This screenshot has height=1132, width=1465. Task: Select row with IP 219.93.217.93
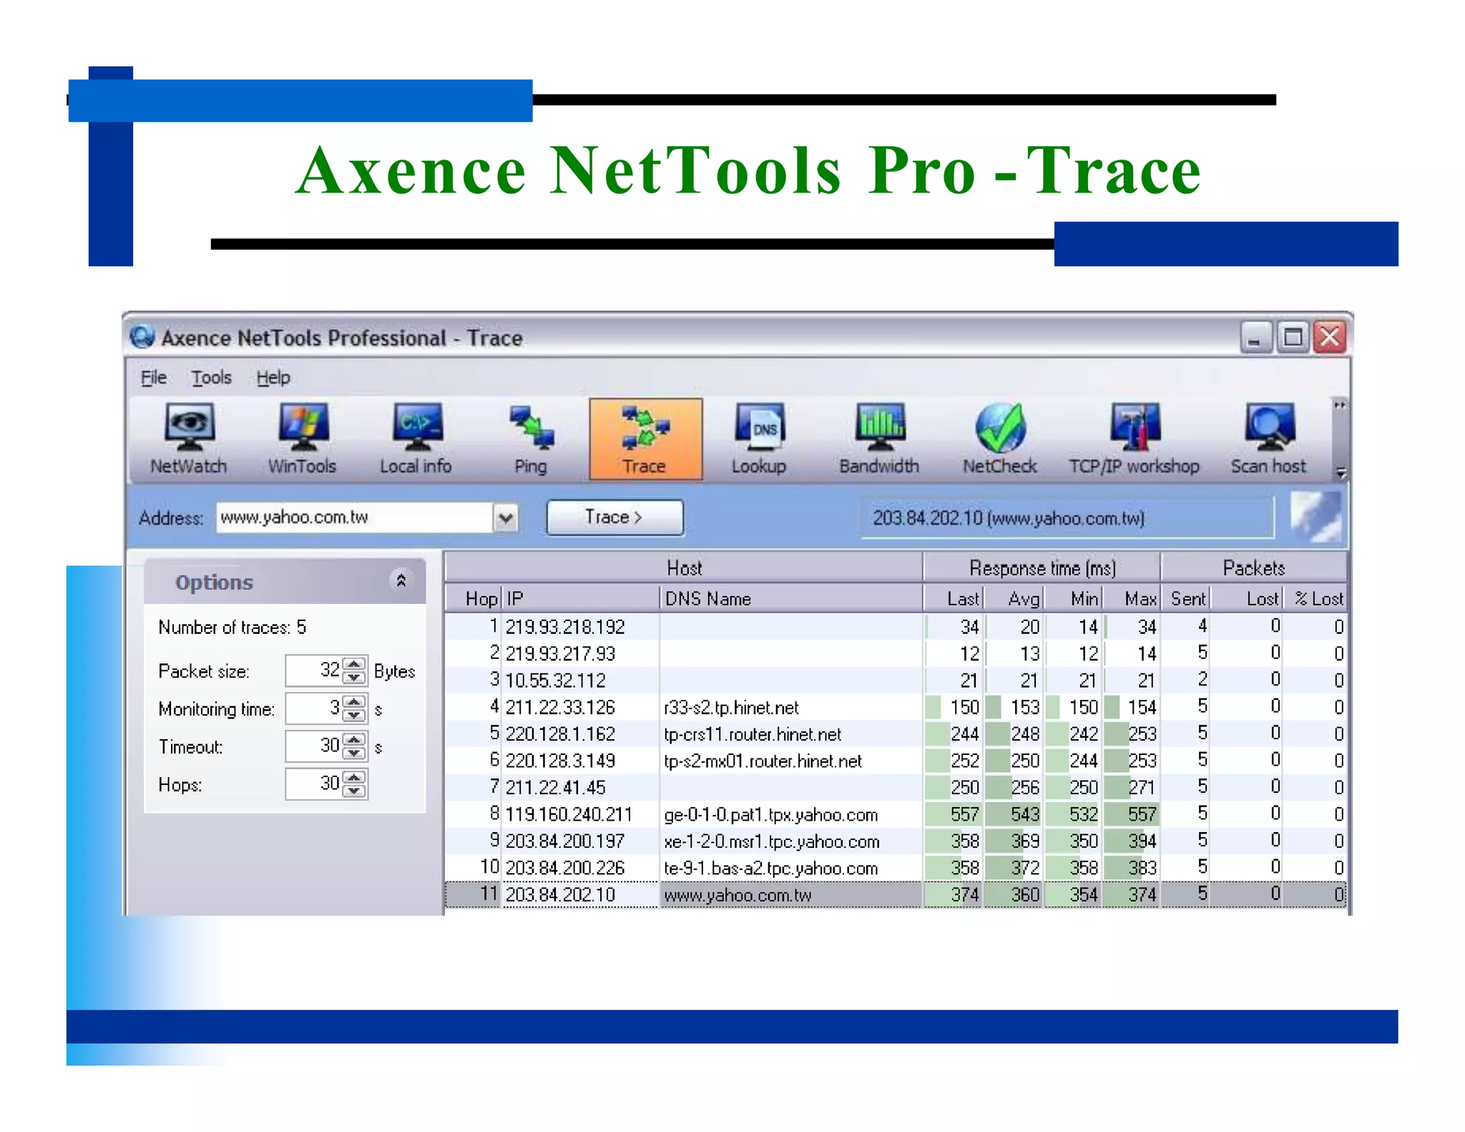click(896, 653)
